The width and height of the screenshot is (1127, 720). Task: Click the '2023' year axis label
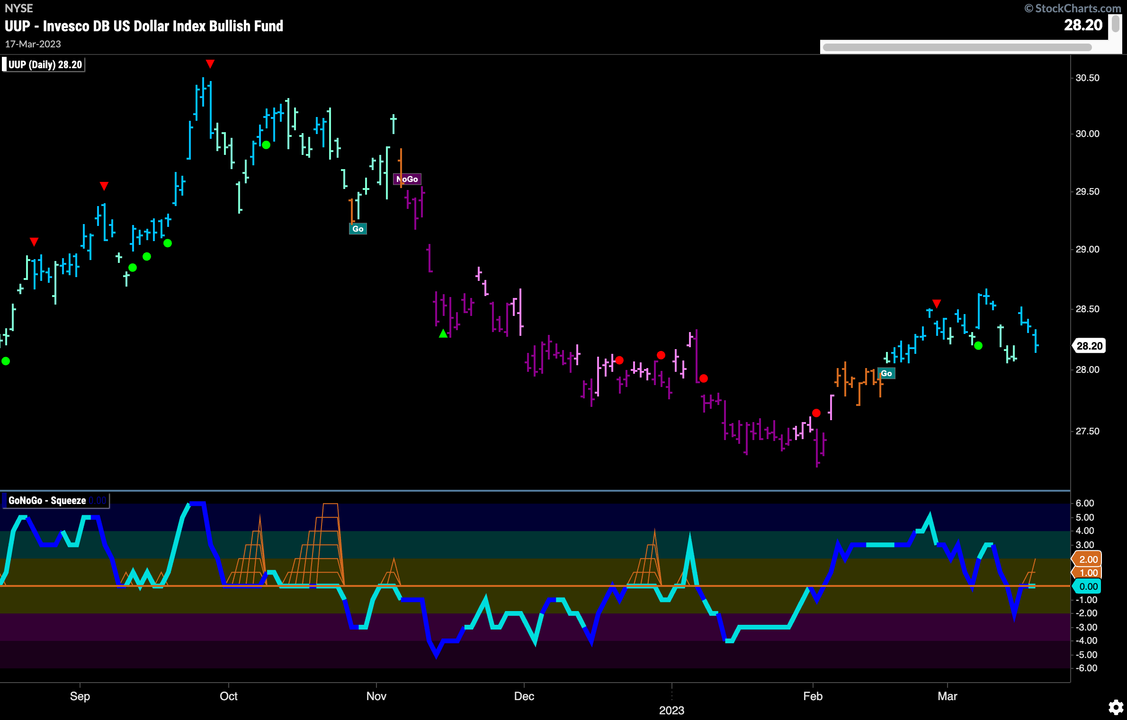tap(671, 711)
